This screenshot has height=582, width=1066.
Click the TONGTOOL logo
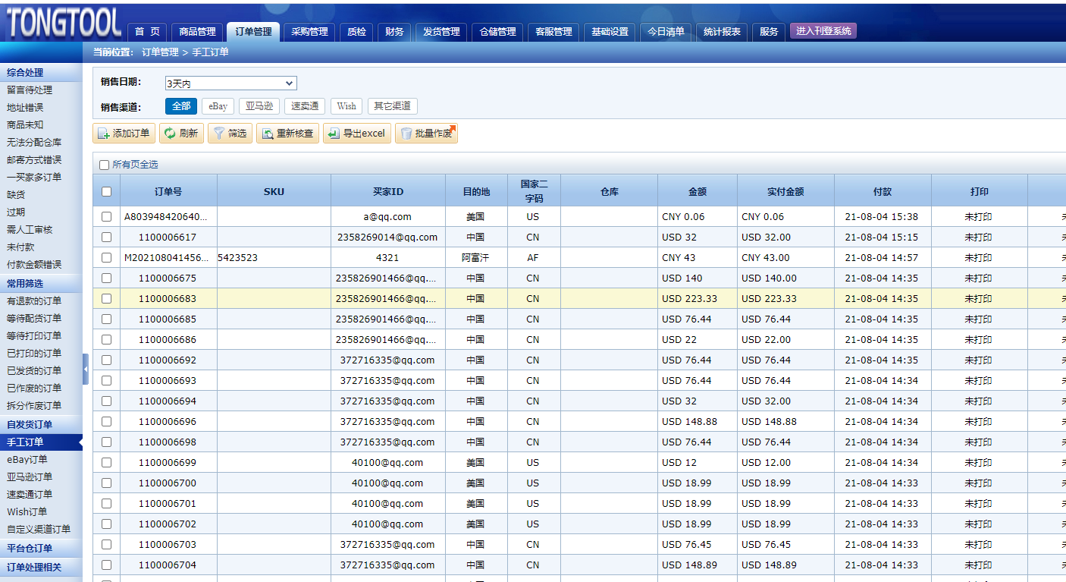[64, 21]
